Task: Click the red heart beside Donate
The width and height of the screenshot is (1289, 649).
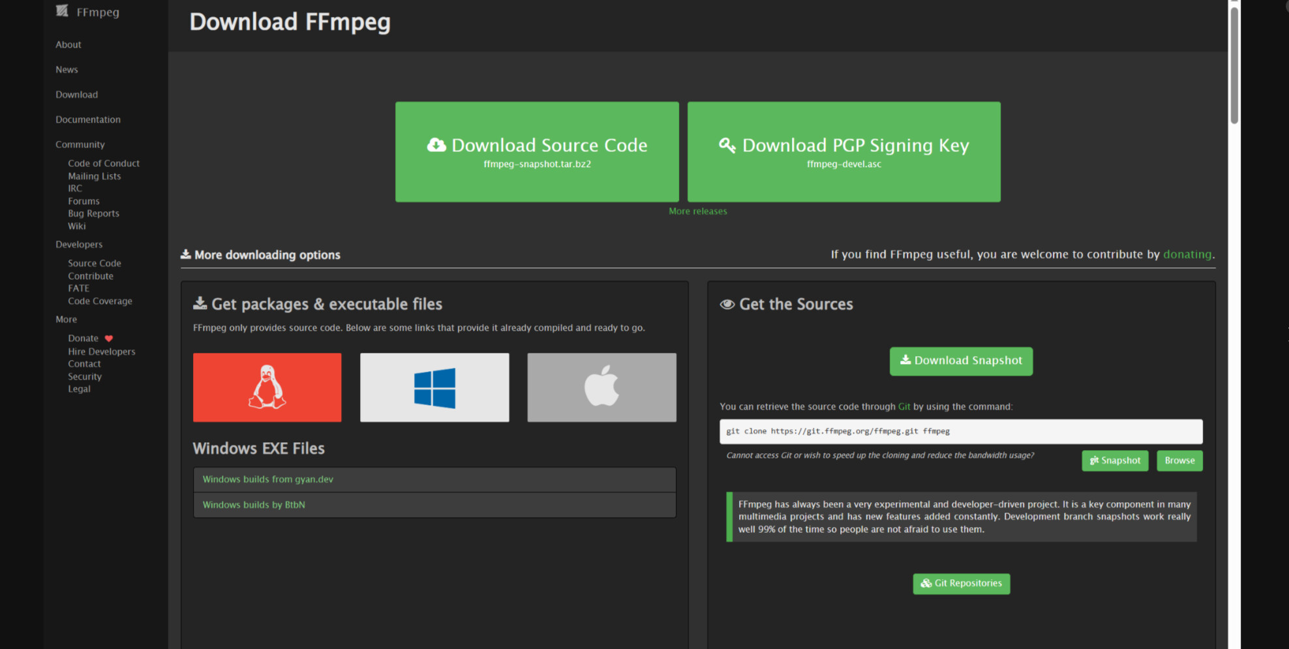Action: pyautogui.click(x=109, y=339)
